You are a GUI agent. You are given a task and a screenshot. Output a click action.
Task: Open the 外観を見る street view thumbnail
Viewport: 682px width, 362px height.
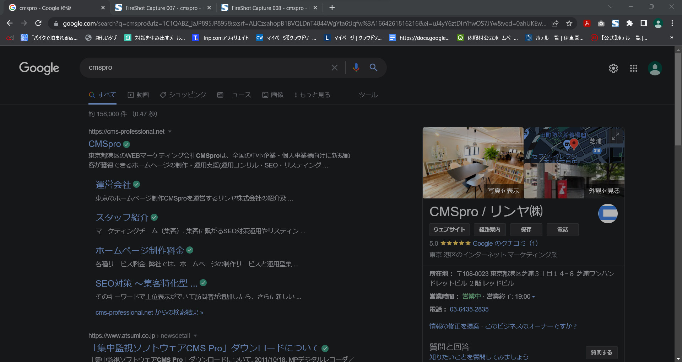pyautogui.click(x=574, y=181)
